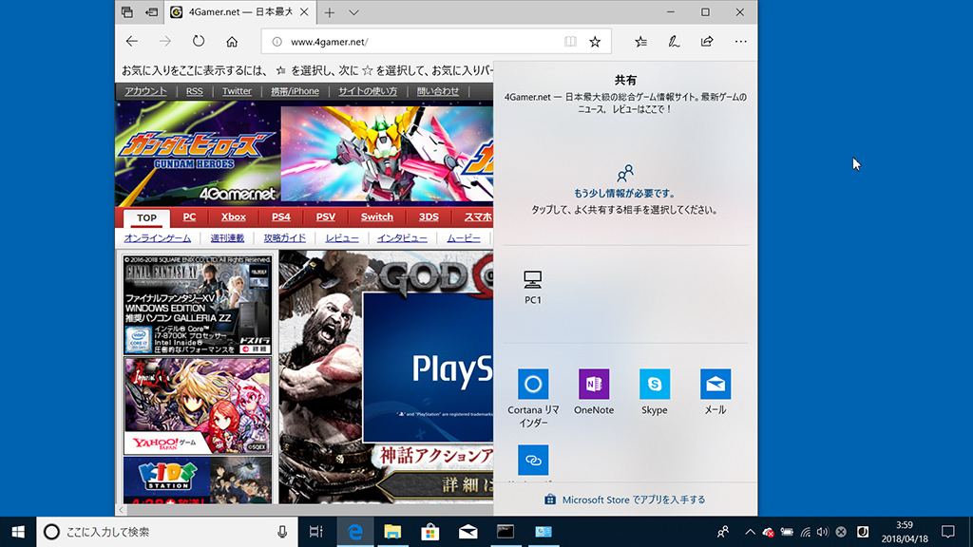Share the page with the Mail app

(715, 385)
